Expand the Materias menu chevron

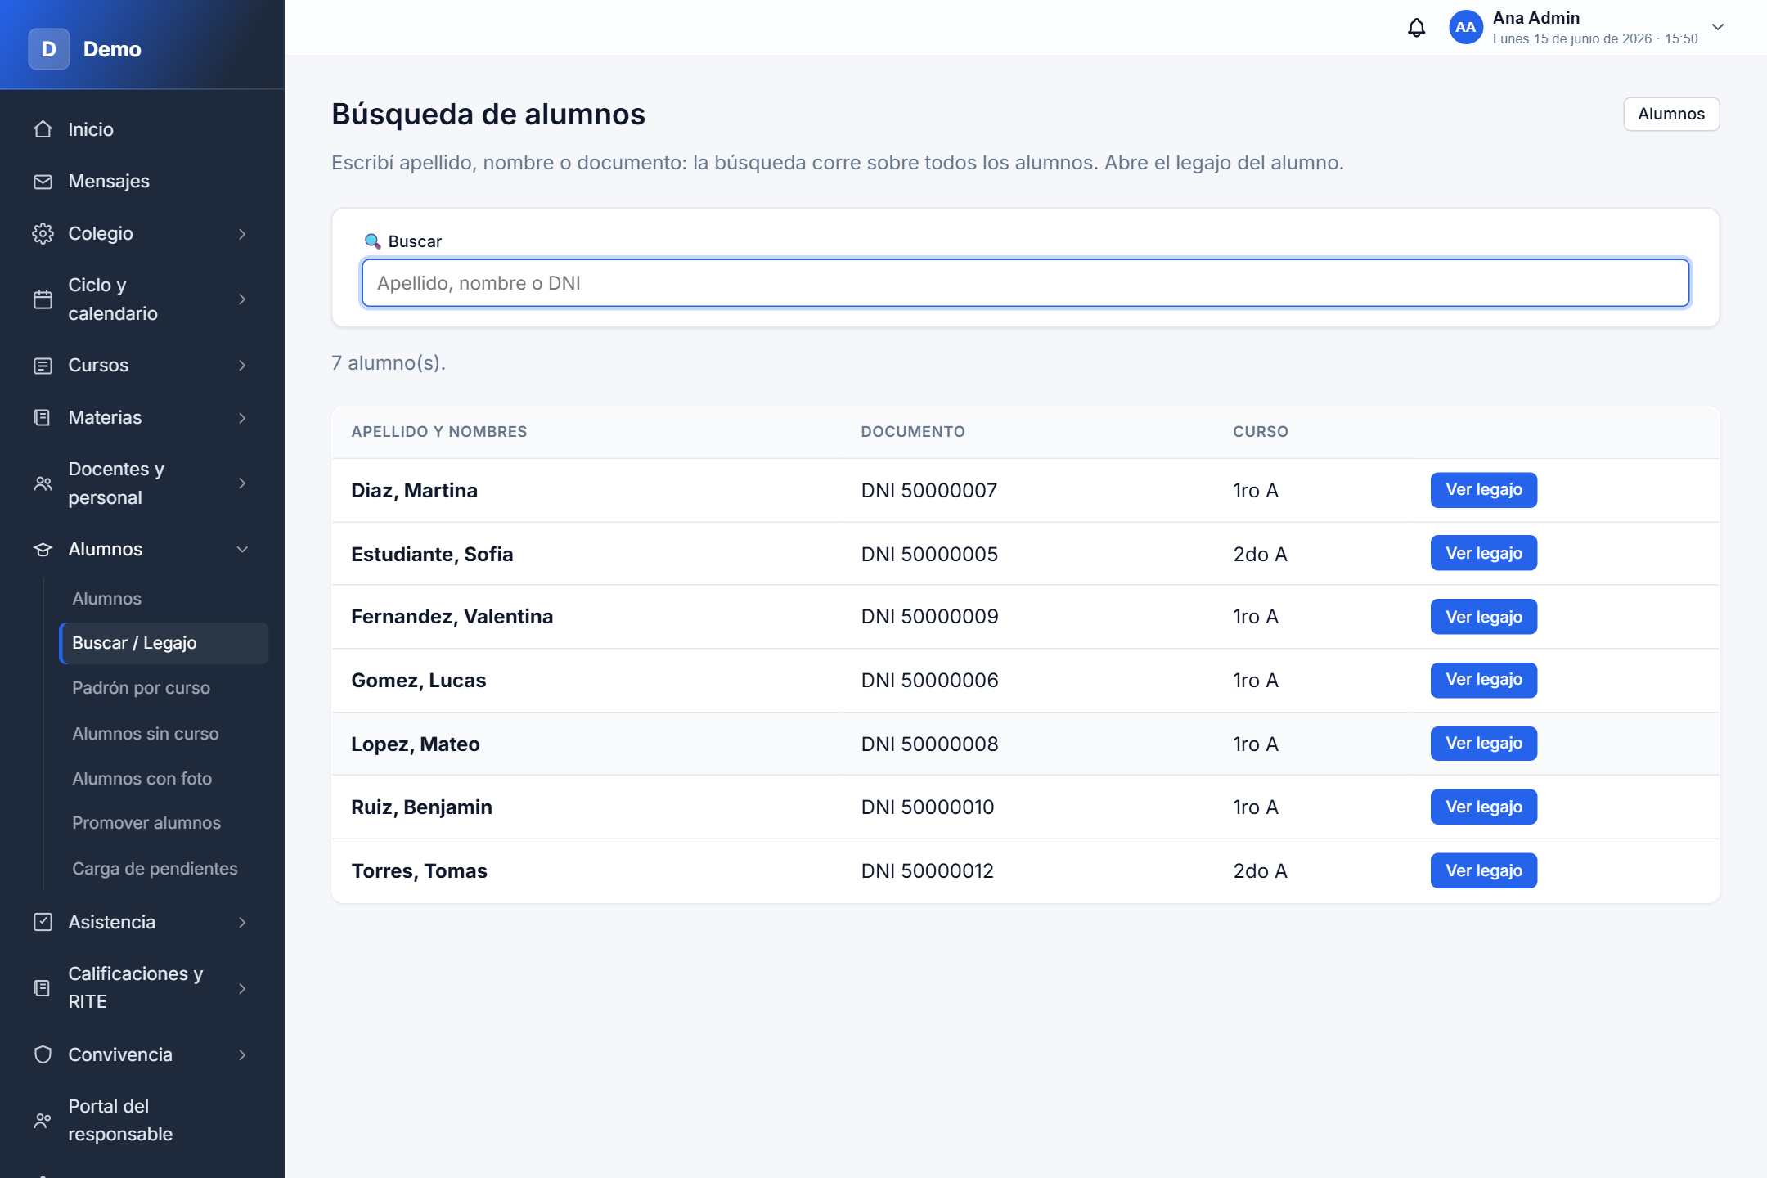point(242,418)
